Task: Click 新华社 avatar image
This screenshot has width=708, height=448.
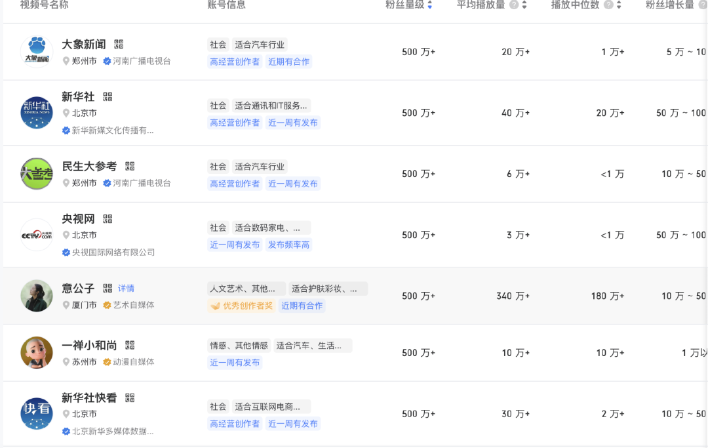Action: tap(37, 112)
